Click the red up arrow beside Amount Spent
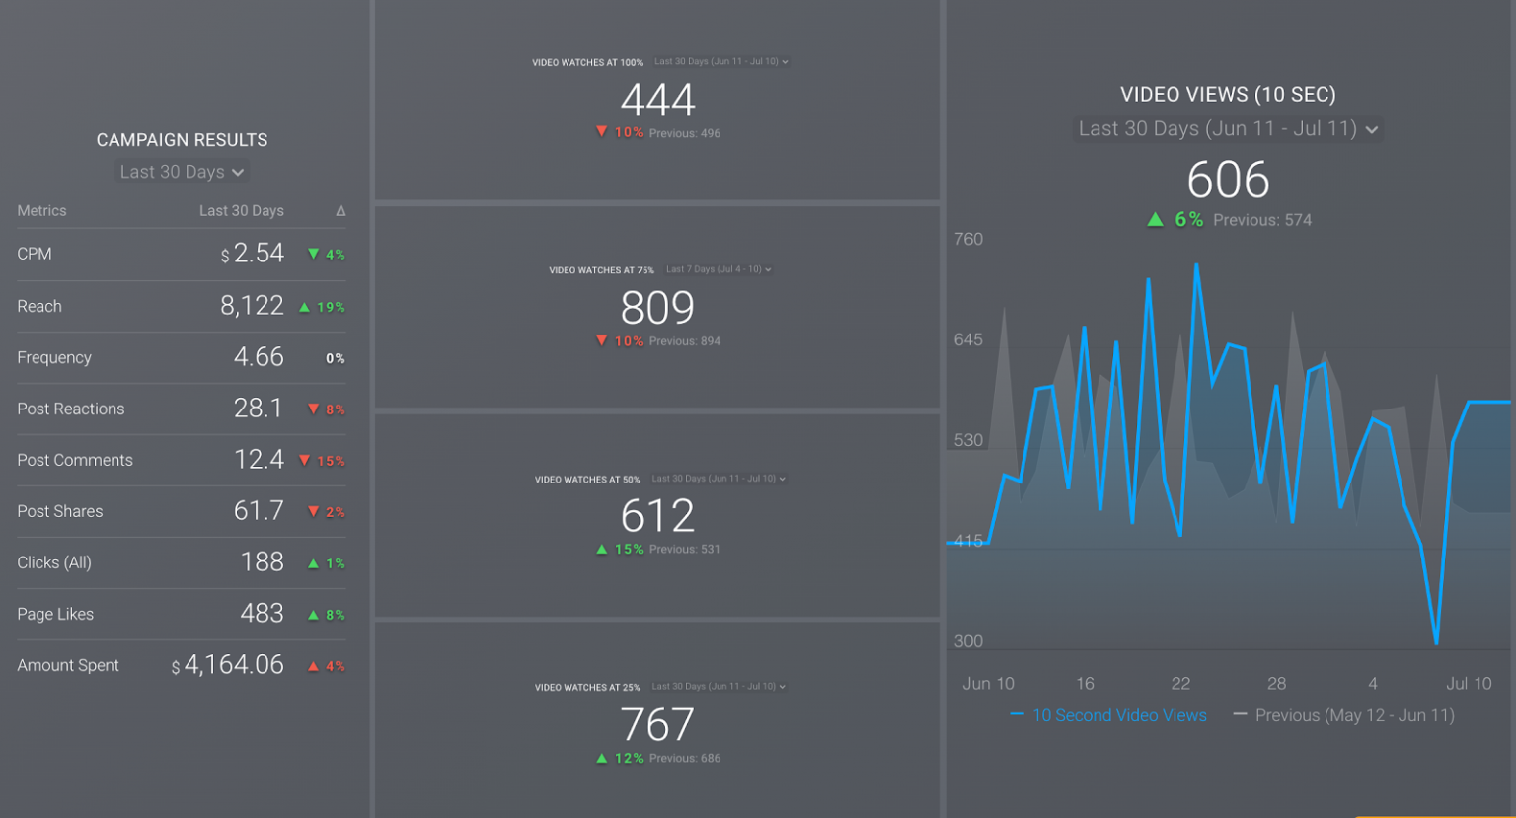Screen dimensions: 1516x818 313,666
